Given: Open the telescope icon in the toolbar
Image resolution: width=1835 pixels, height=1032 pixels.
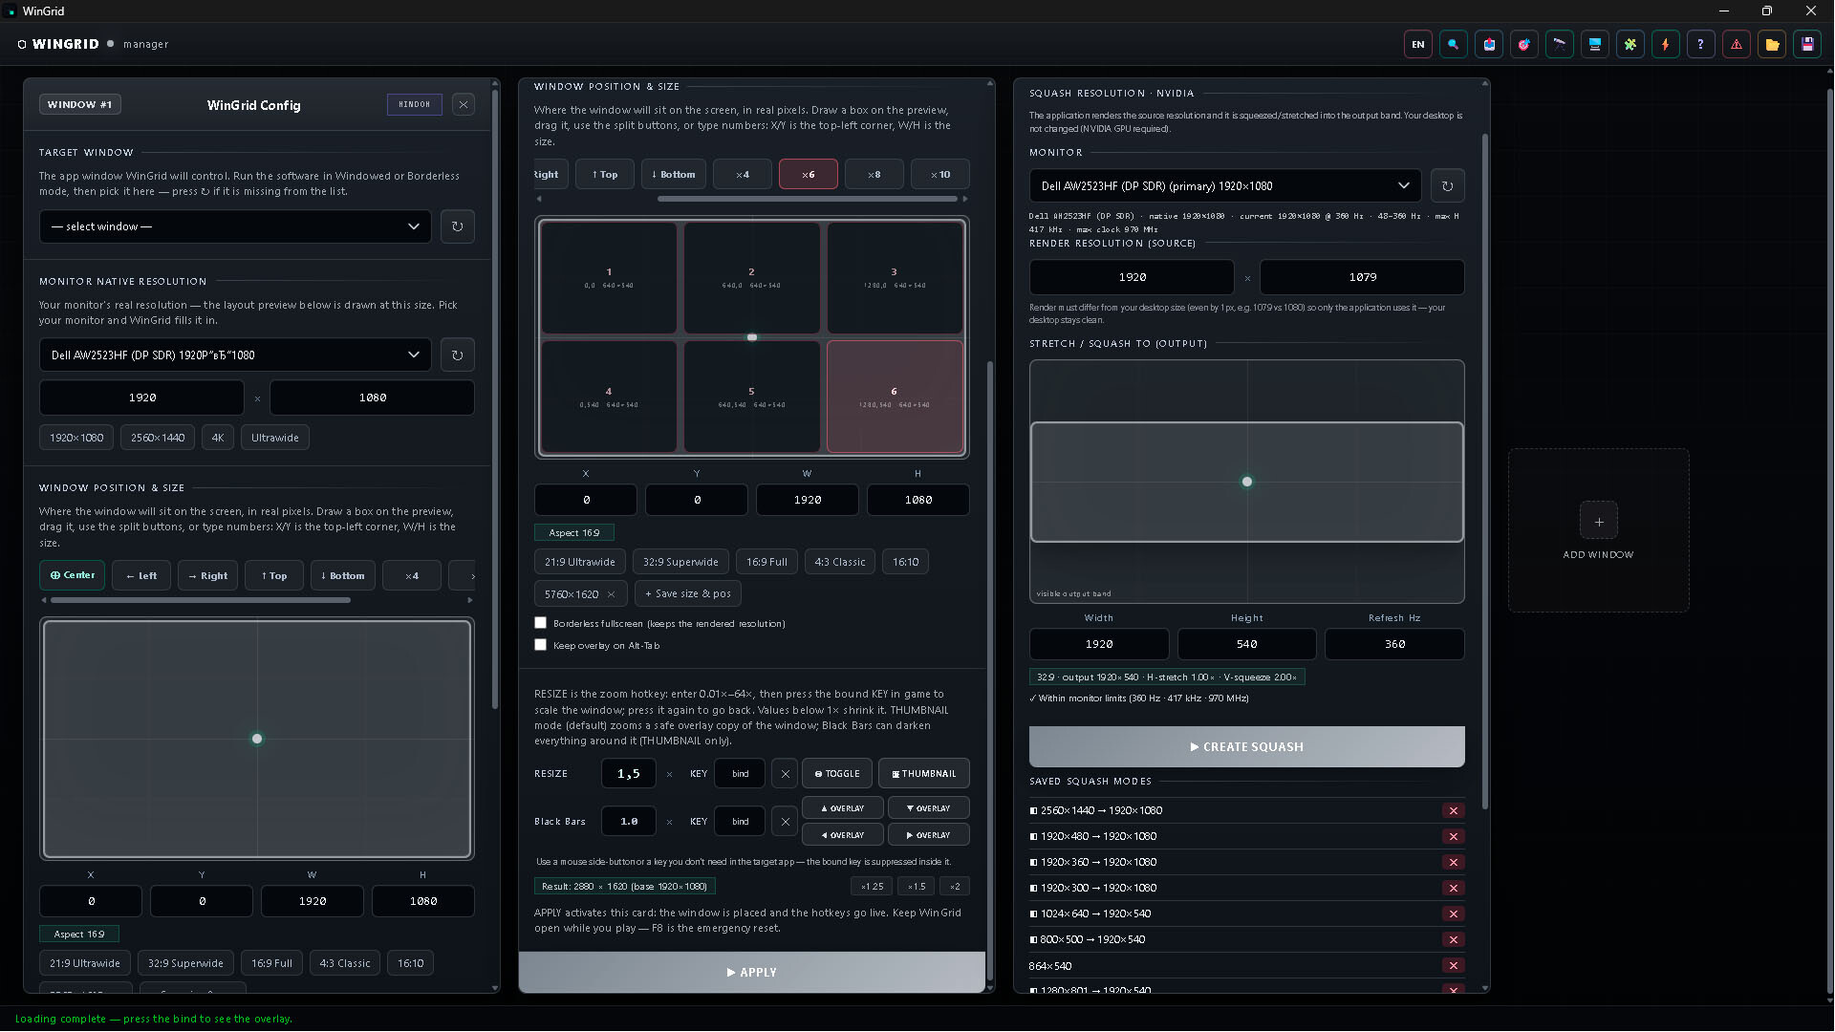Looking at the screenshot, I should pyautogui.click(x=1559, y=44).
